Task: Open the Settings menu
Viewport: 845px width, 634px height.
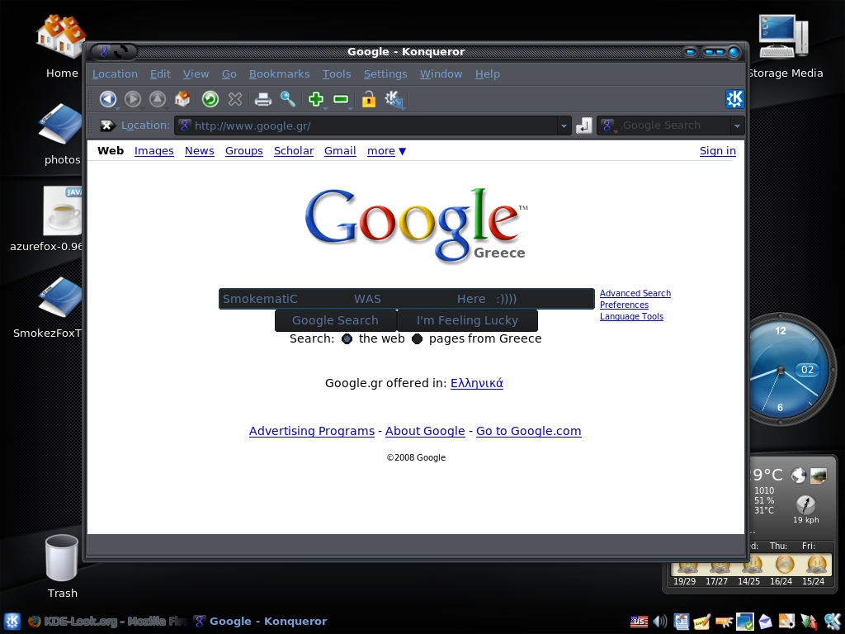Action: [385, 73]
